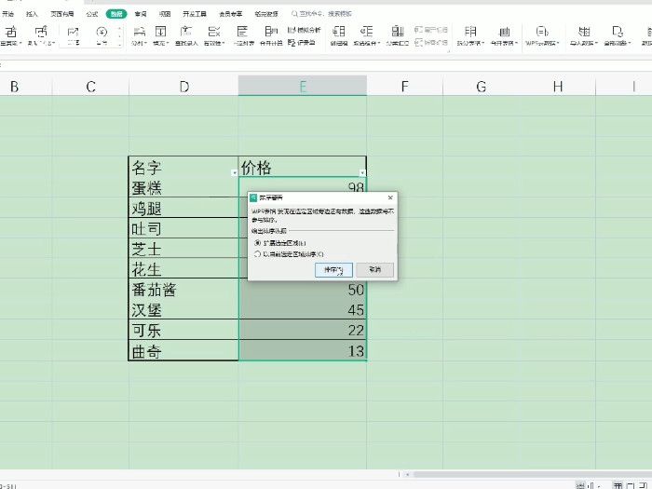Select column D header
The height and width of the screenshot is (489, 652).
(183, 86)
